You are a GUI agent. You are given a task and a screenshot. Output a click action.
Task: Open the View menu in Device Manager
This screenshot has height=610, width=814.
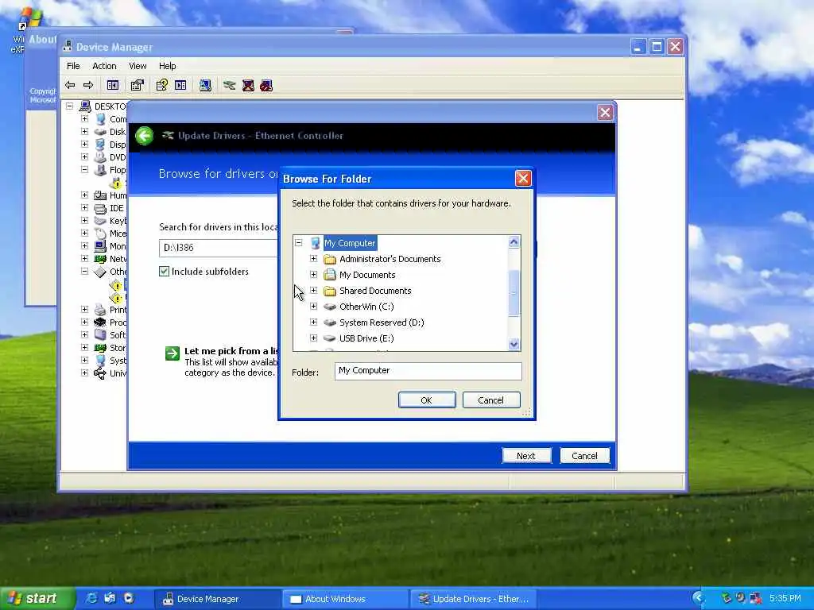(x=138, y=66)
